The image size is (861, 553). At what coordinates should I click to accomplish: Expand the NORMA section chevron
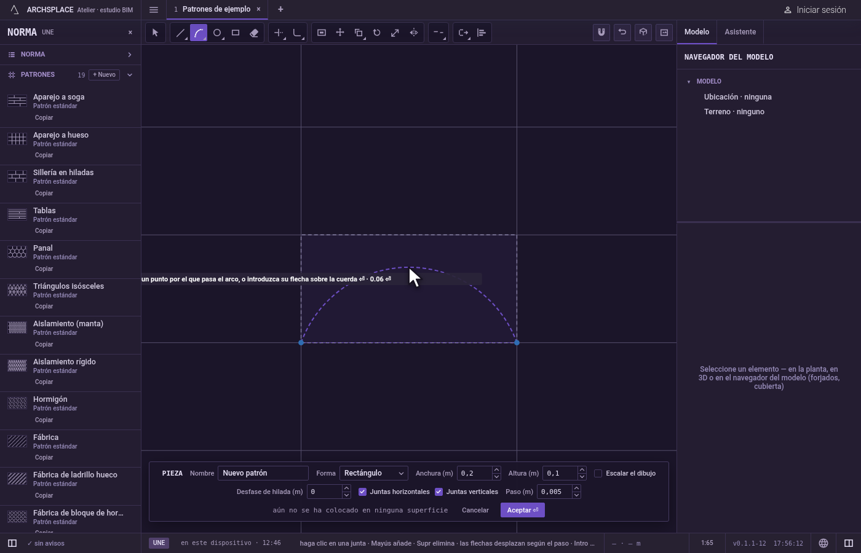coord(130,55)
